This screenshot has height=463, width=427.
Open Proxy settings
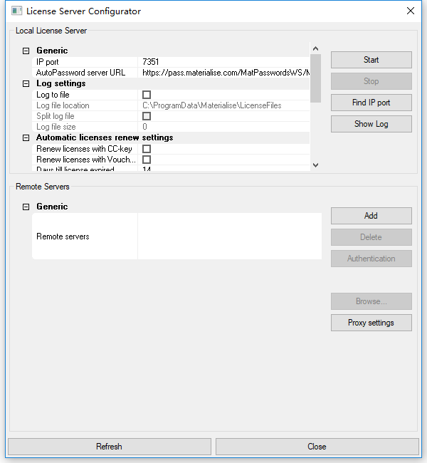coord(371,323)
